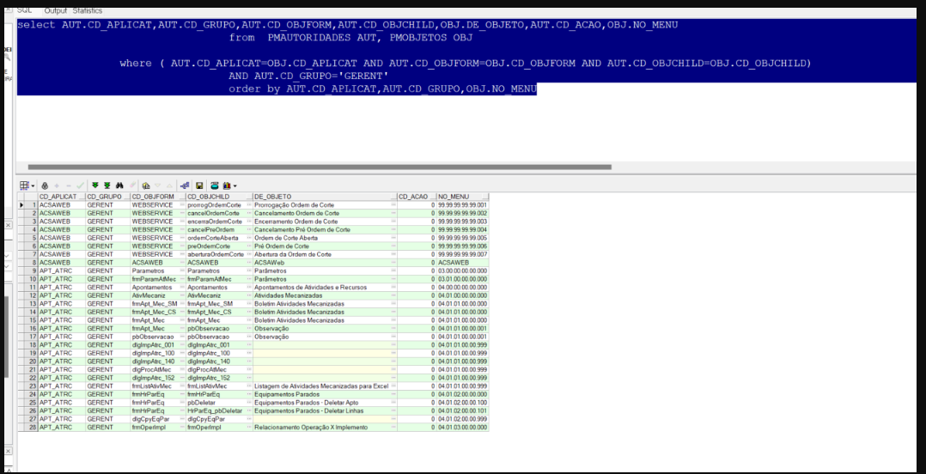Select cell 'cancelOrdemCorte'
926x474 pixels.
(219, 212)
